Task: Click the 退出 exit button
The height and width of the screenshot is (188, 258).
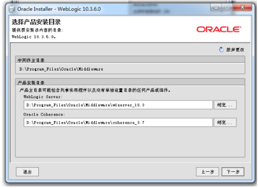Action: (27, 172)
